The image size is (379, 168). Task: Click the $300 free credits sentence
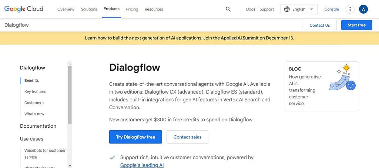181,120
